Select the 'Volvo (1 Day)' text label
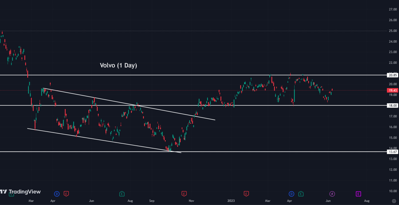The image size is (399, 205). 118,65
